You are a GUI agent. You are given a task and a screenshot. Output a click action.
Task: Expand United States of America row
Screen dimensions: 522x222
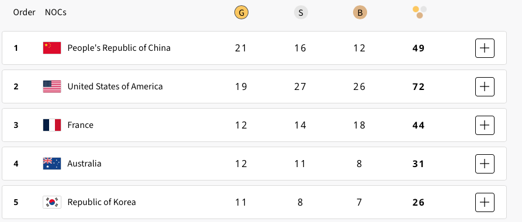pos(485,86)
